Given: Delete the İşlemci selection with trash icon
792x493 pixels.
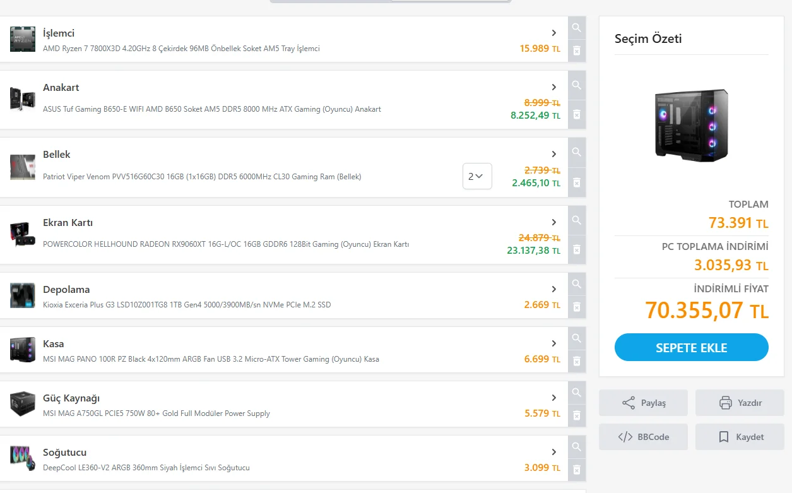Looking at the screenshot, I should [x=577, y=50].
